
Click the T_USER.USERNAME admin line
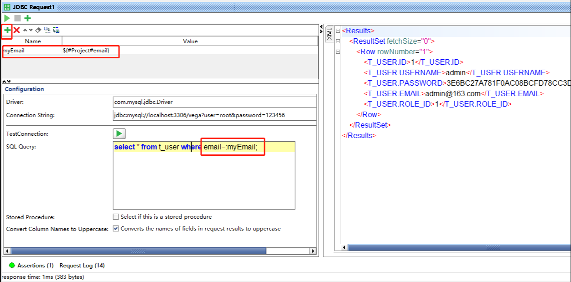457,72
